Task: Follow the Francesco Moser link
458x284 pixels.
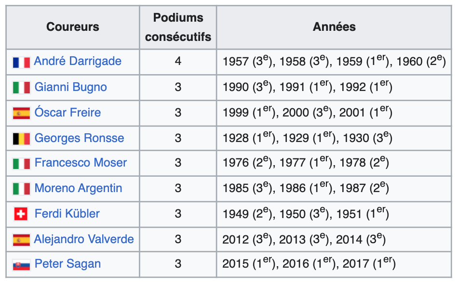Action: (81, 163)
